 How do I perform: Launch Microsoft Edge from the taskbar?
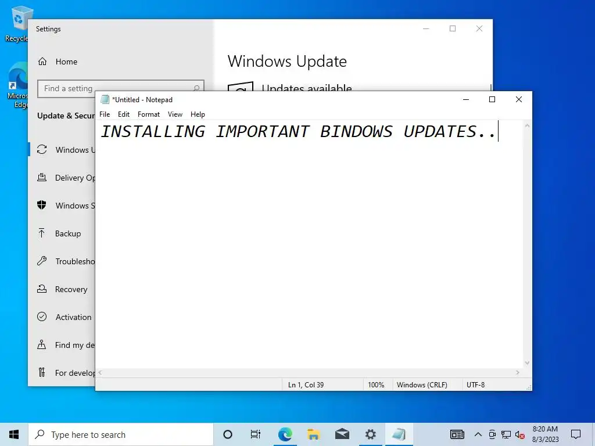[x=285, y=434]
